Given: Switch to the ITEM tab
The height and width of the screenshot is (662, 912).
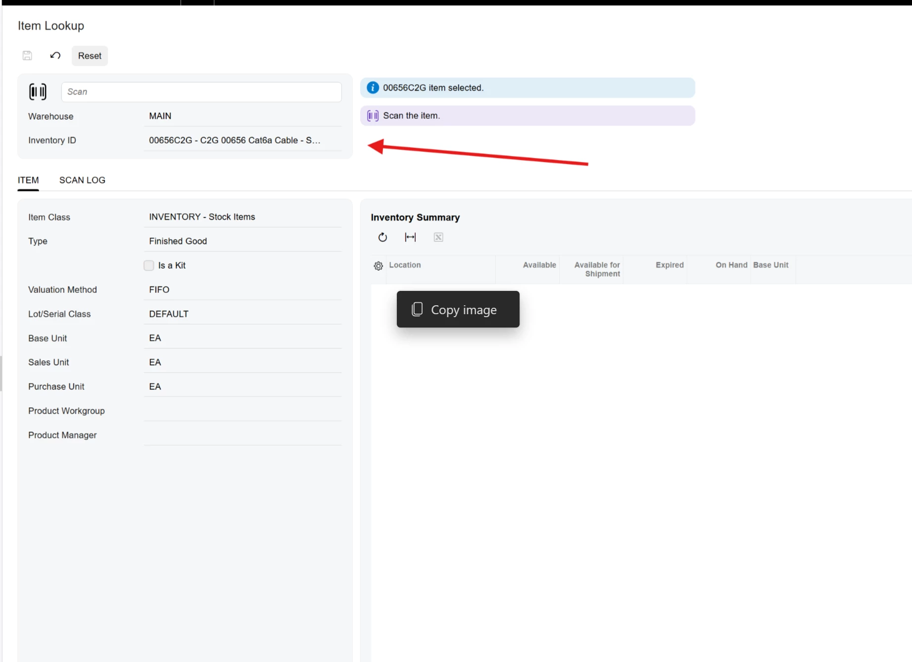Looking at the screenshot, I should [x=28, y=180].
